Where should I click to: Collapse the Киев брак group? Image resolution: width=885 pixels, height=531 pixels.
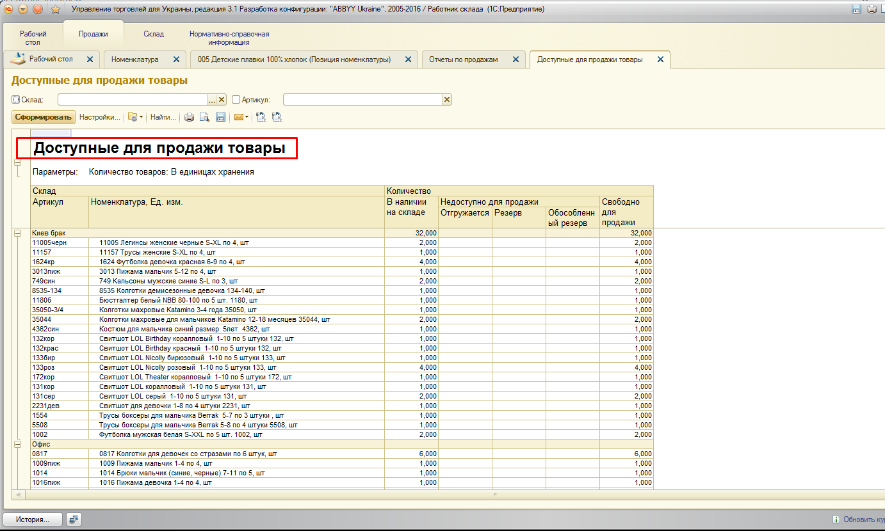pyautogui.click(x=17, y=234)
